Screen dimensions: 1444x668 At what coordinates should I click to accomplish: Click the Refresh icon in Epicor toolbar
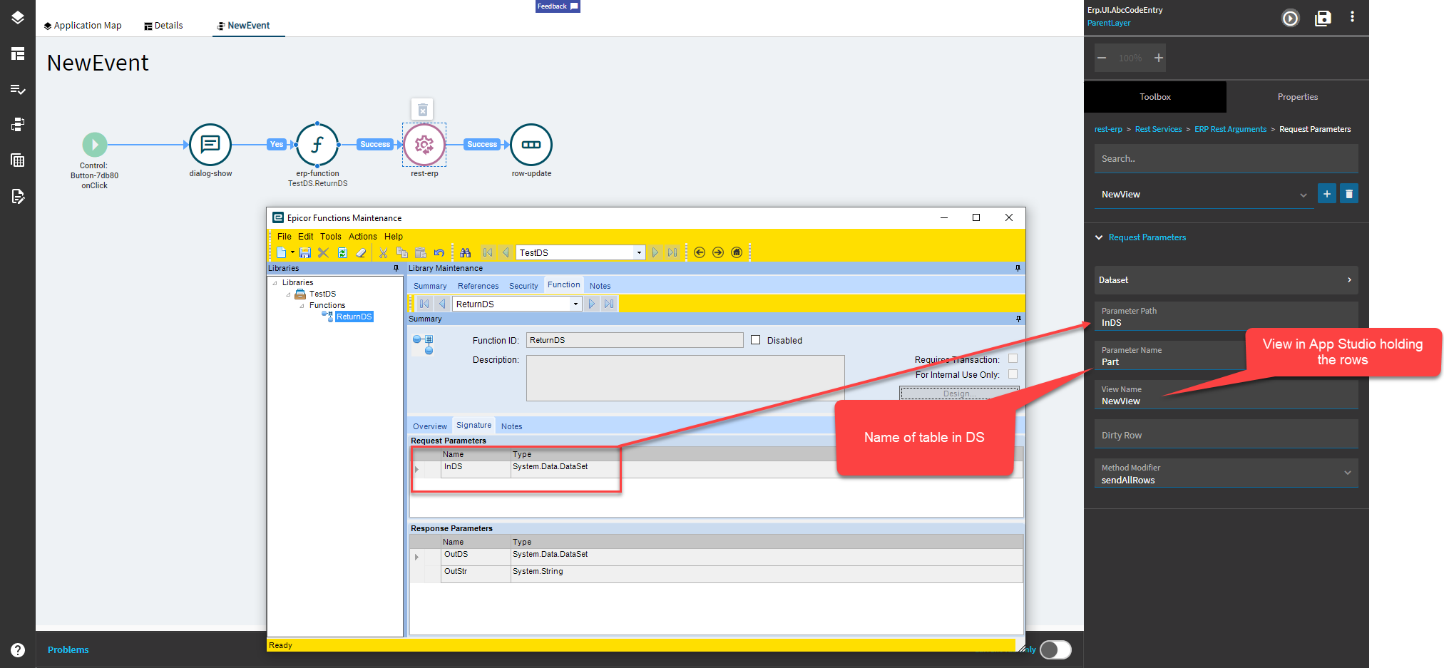(342, 252)
